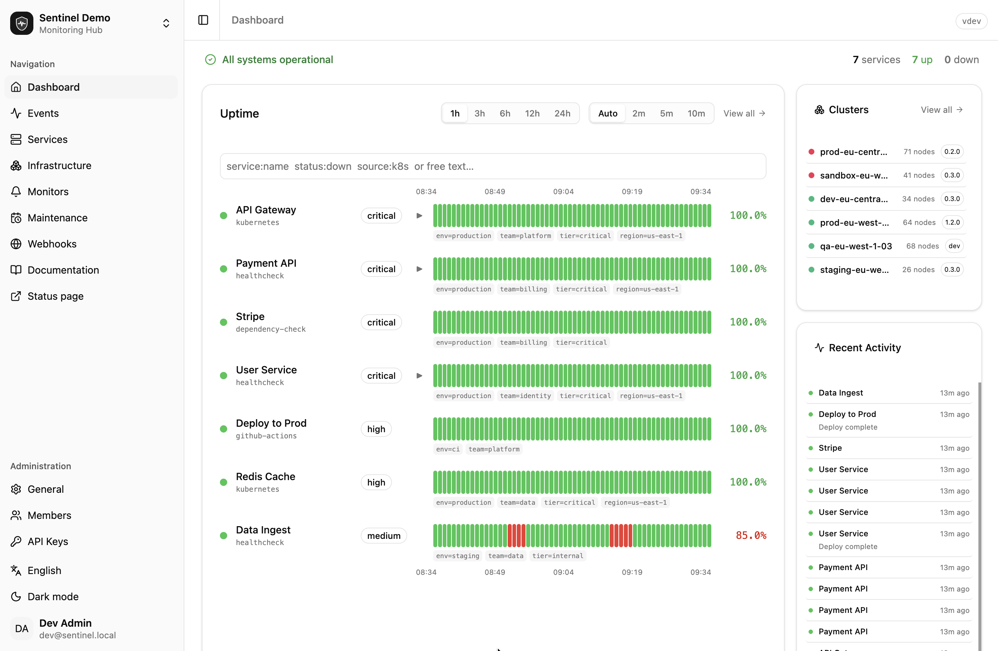Toggle the sidebar panel icon
This screenshot has height=651, width=998.
point(203,20)
